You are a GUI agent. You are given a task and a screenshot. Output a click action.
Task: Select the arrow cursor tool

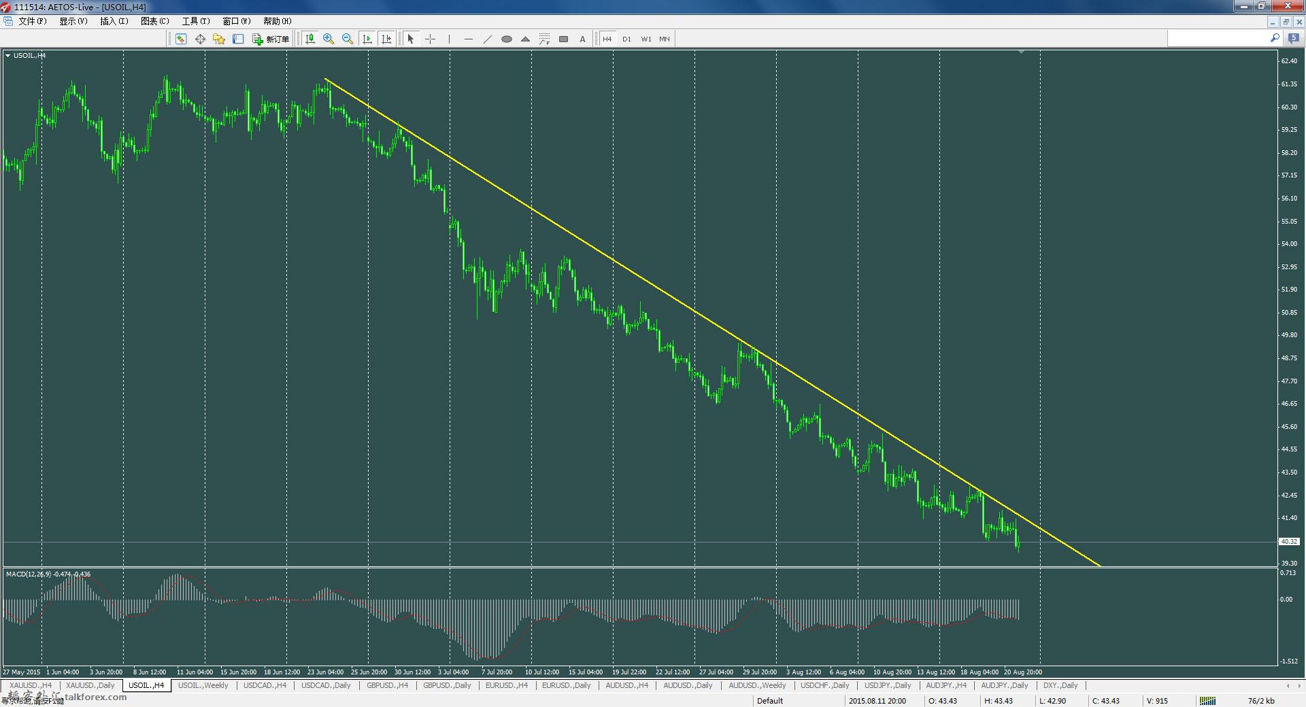[410, 39]
